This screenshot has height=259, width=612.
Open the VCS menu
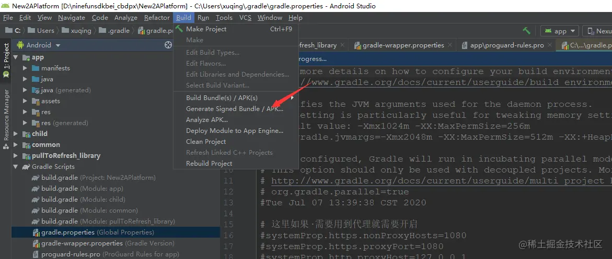[245, 18]
